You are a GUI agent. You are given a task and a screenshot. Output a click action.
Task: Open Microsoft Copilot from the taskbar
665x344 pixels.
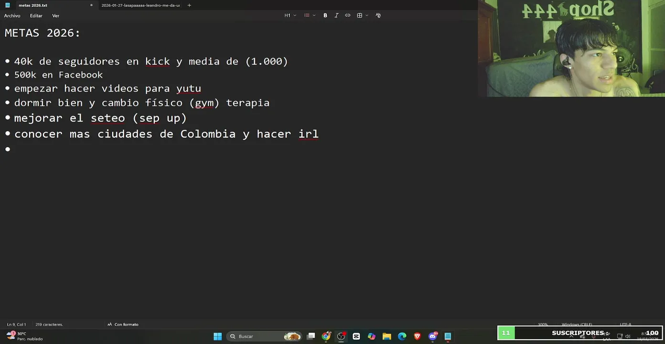[372, 336]
